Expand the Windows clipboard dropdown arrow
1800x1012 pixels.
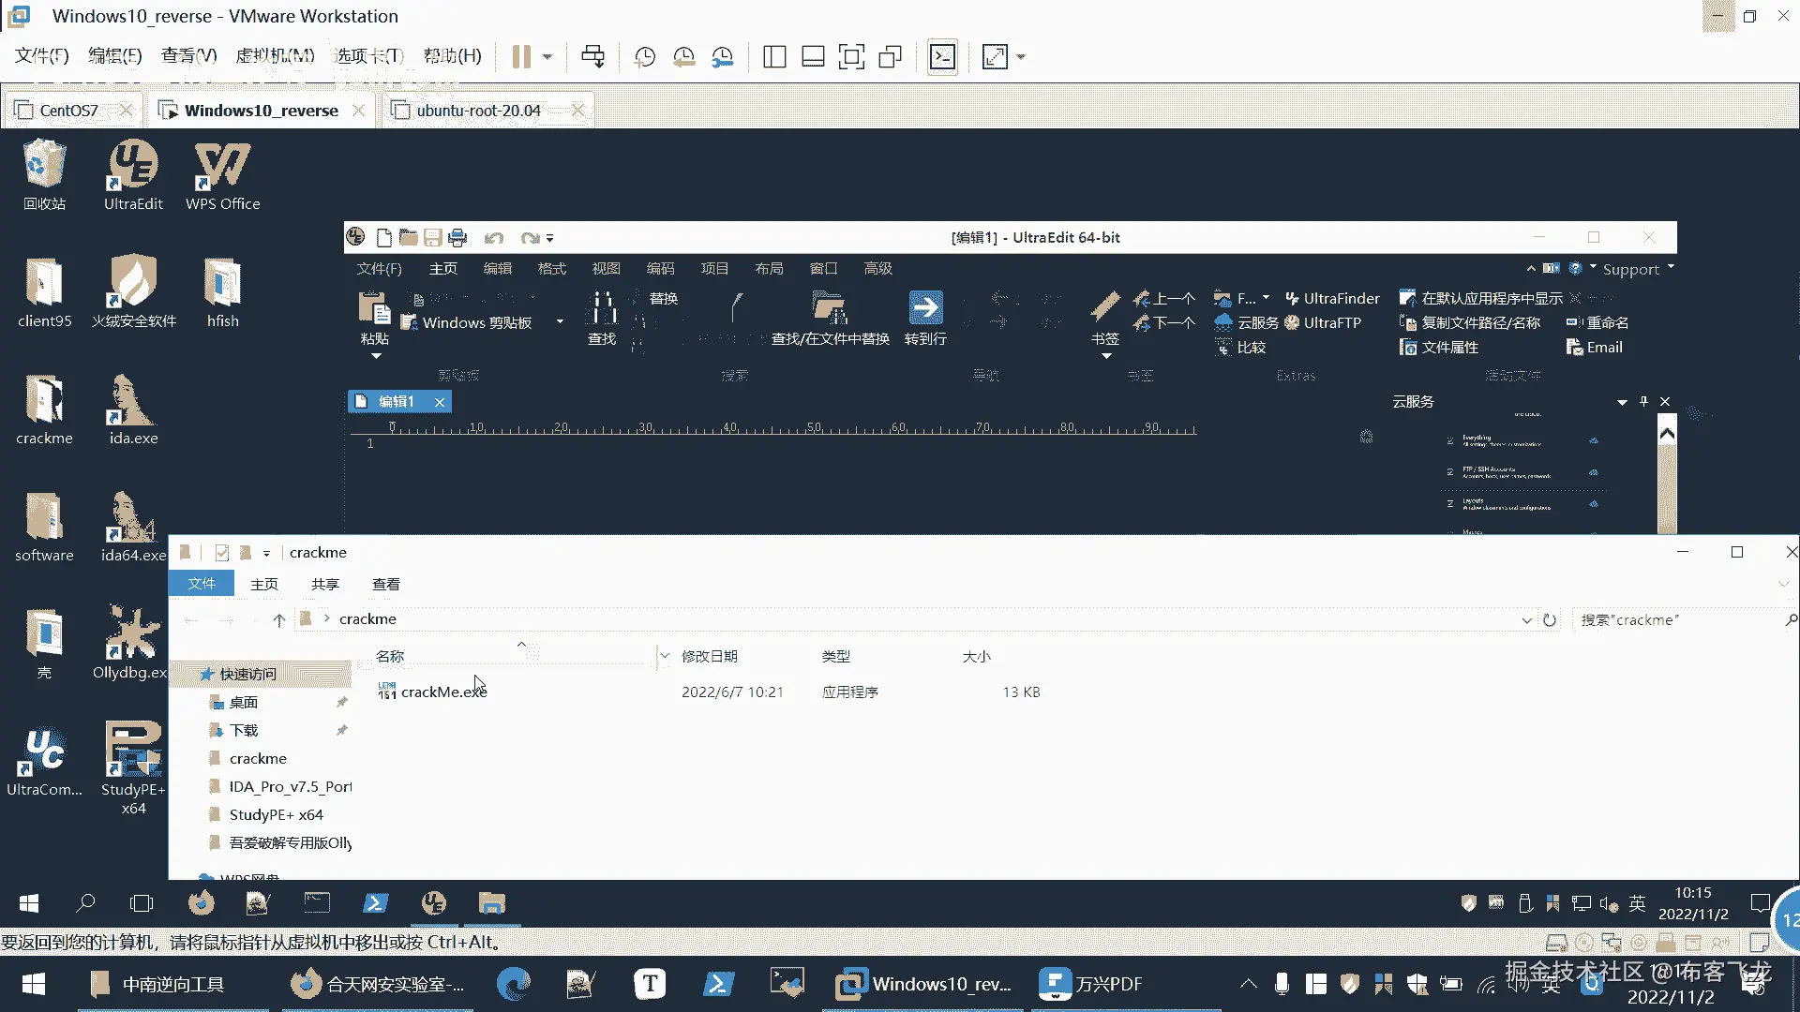coord(560,322)
